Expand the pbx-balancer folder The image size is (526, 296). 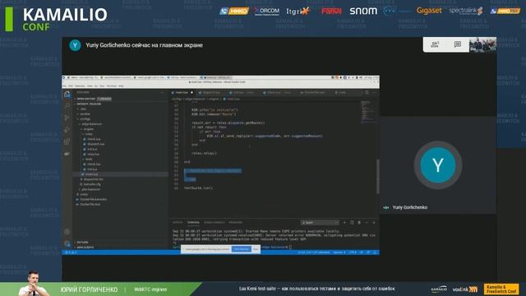pyautogui.click(x=90, y=189)
